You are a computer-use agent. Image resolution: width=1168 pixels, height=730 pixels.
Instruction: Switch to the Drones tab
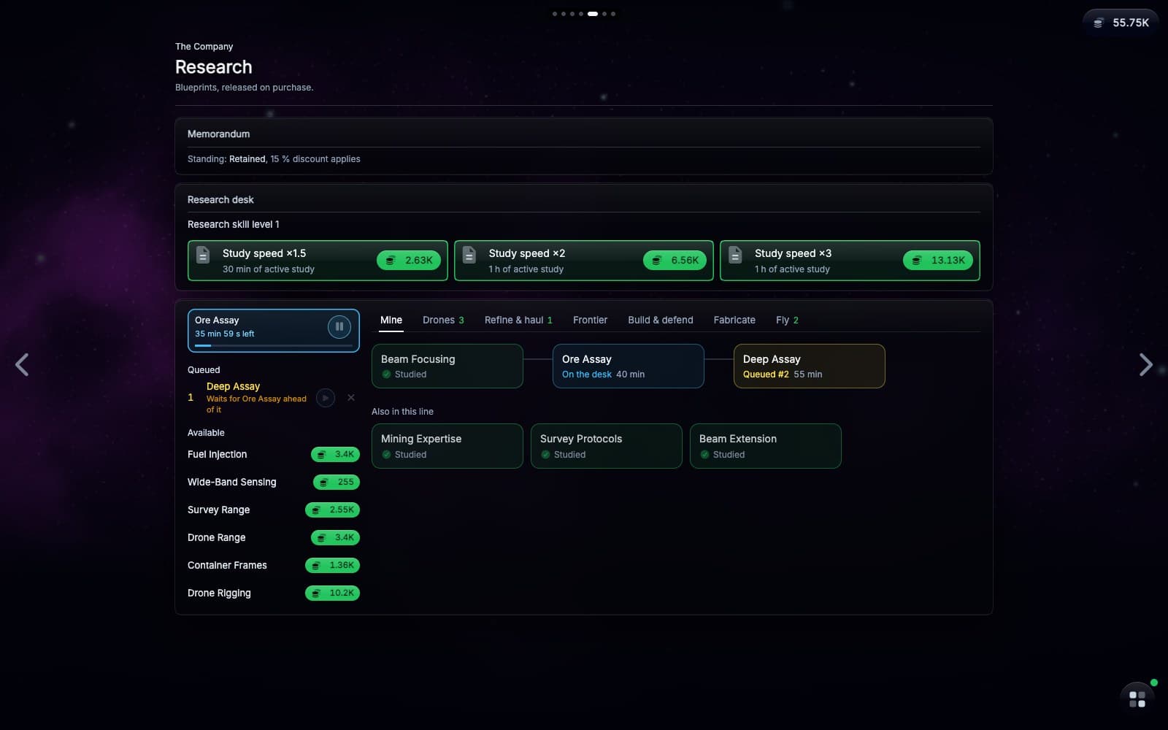(443, 320)
